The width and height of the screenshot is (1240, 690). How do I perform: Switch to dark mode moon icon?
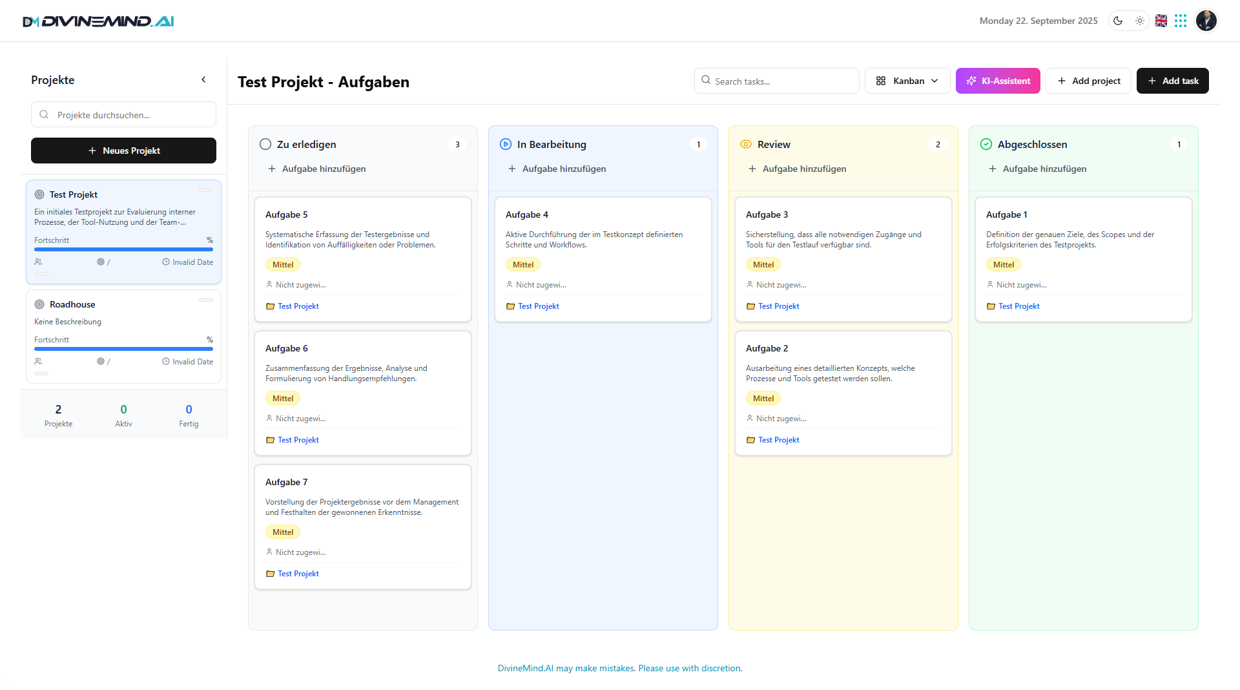click(1118, 21)
